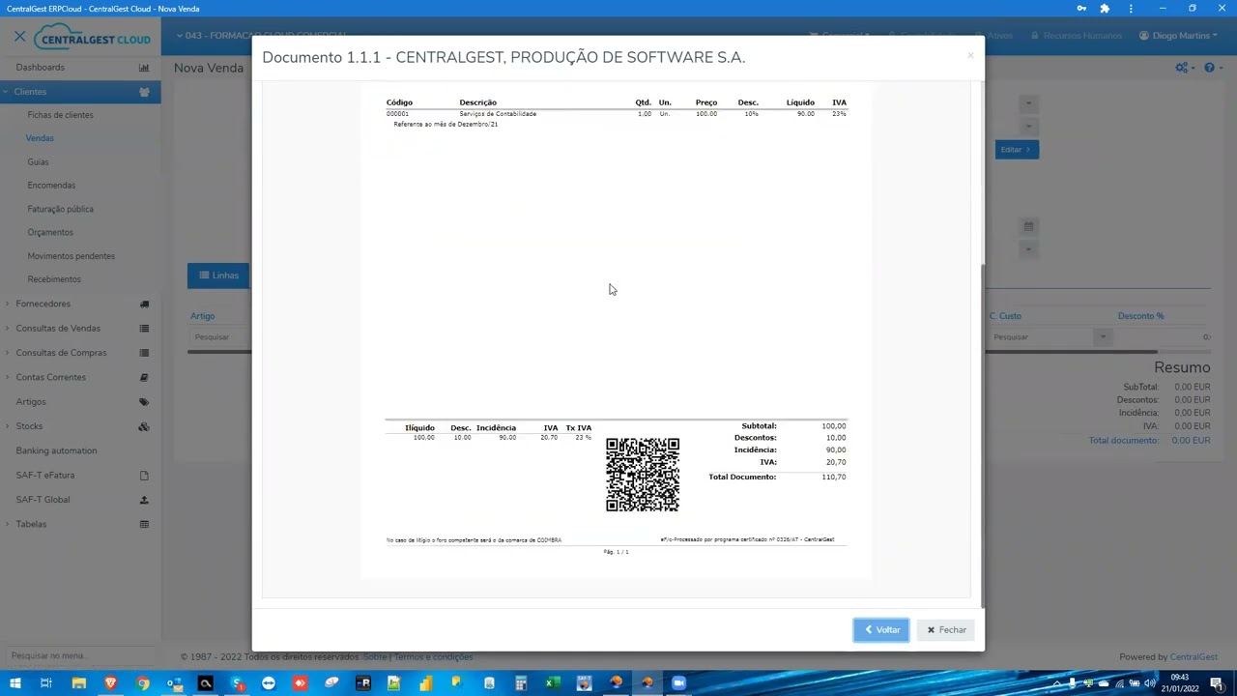This screenshot has height=696, width=1237.
Task: Open Brave browser from the taskbar
Action: point(110,683)
